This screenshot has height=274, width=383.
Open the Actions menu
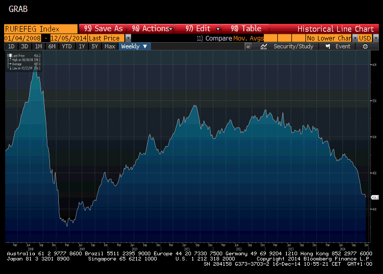(x=150, y=29)
